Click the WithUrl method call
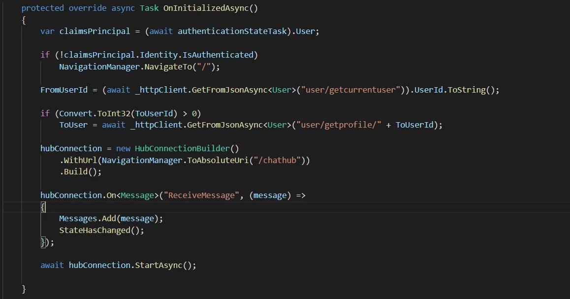This screenshot has height=299, width=570. (80, 161)
